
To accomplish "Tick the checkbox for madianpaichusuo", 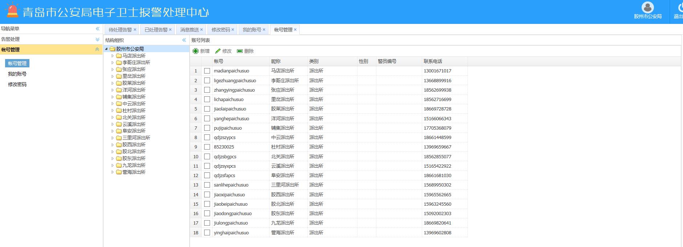I will click(207, 71).
